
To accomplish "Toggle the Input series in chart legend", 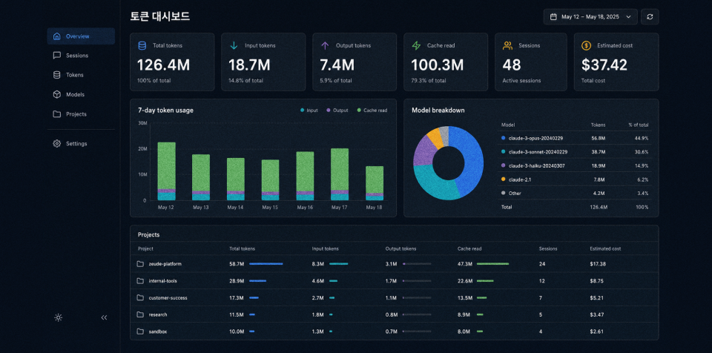I will 309,110.
